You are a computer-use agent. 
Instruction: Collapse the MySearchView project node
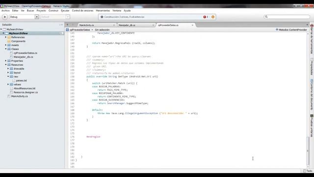(3, 33)
